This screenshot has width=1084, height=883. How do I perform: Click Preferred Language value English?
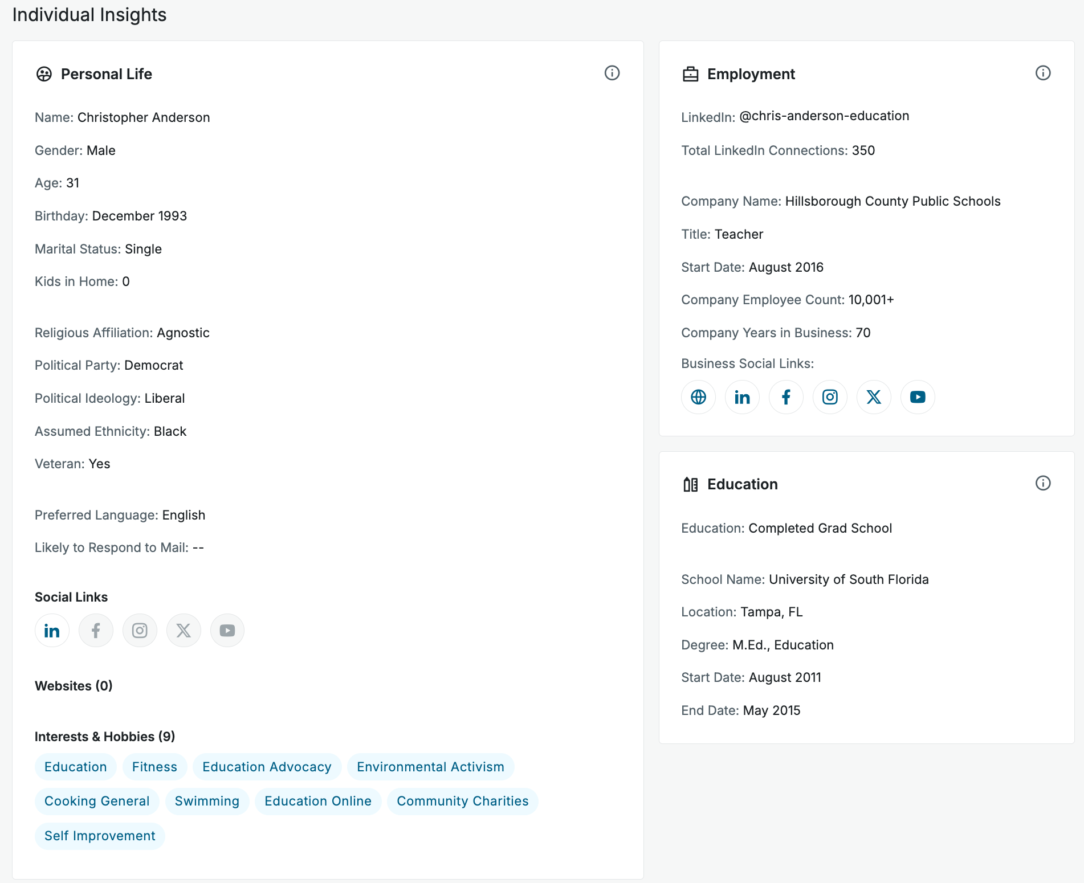[x=184, y=515]
